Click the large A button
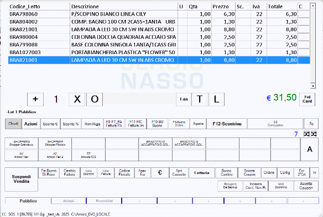Screen dimensions: 323x217 [309, 149]
